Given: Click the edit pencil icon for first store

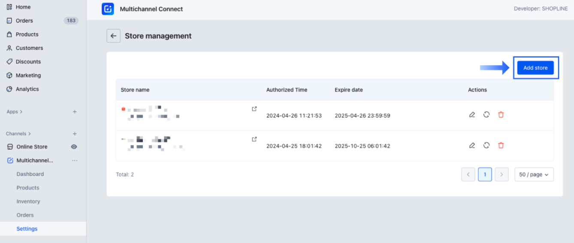Looking at the screenshot, I should [472, 115].
